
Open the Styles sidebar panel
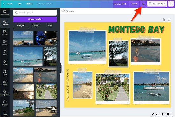pyautogui.click(x=5, y=63)
